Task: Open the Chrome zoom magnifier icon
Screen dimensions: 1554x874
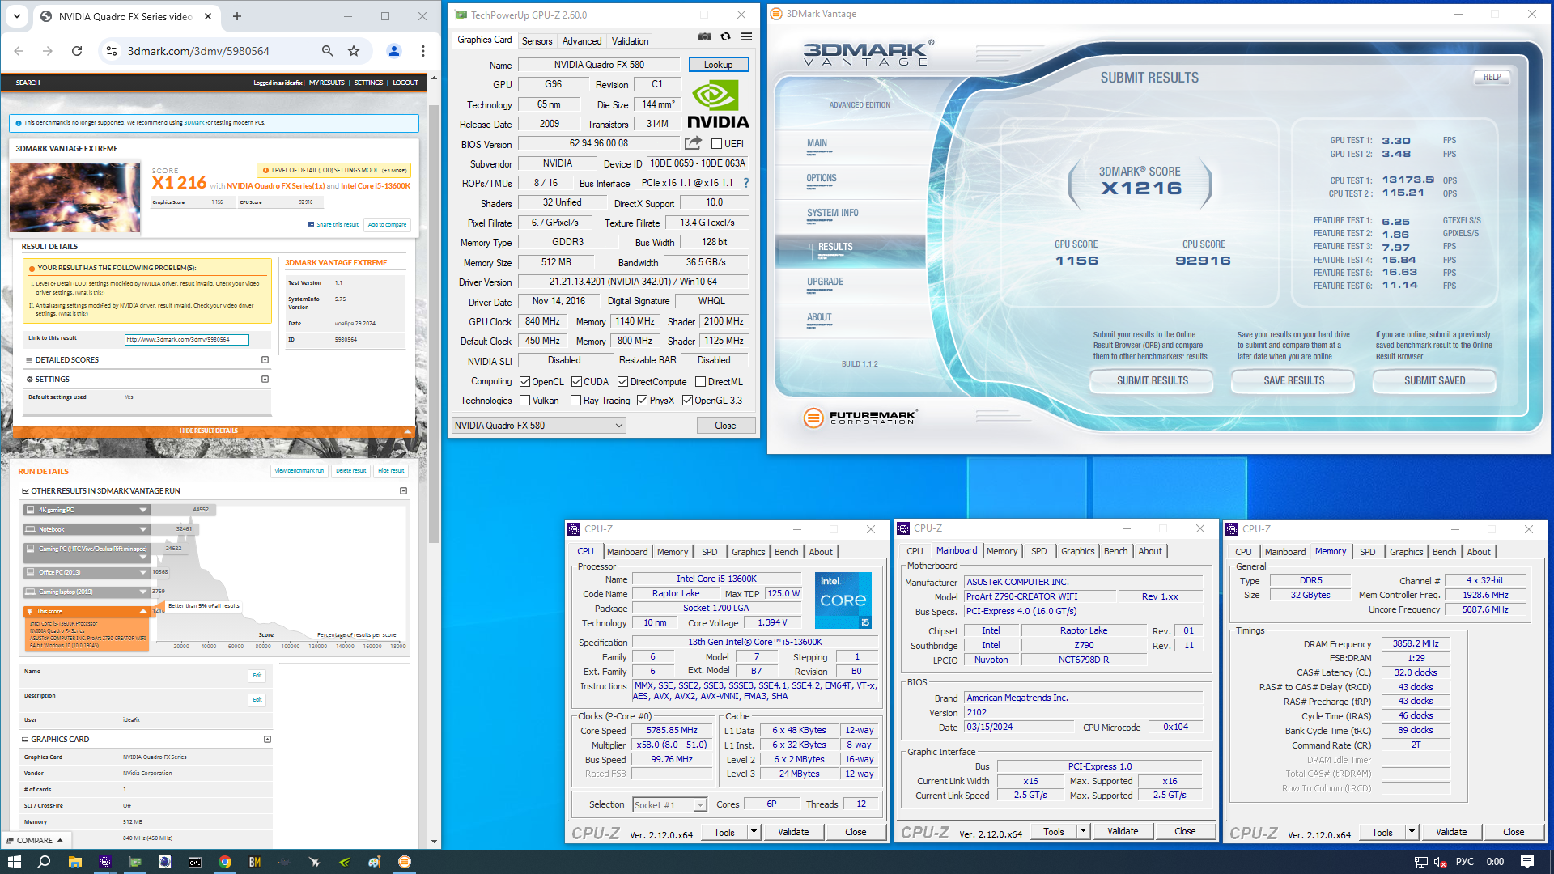Action: [327, 51]
